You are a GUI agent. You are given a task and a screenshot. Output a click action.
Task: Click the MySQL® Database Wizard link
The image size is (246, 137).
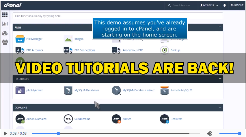[x=139, y=90]
